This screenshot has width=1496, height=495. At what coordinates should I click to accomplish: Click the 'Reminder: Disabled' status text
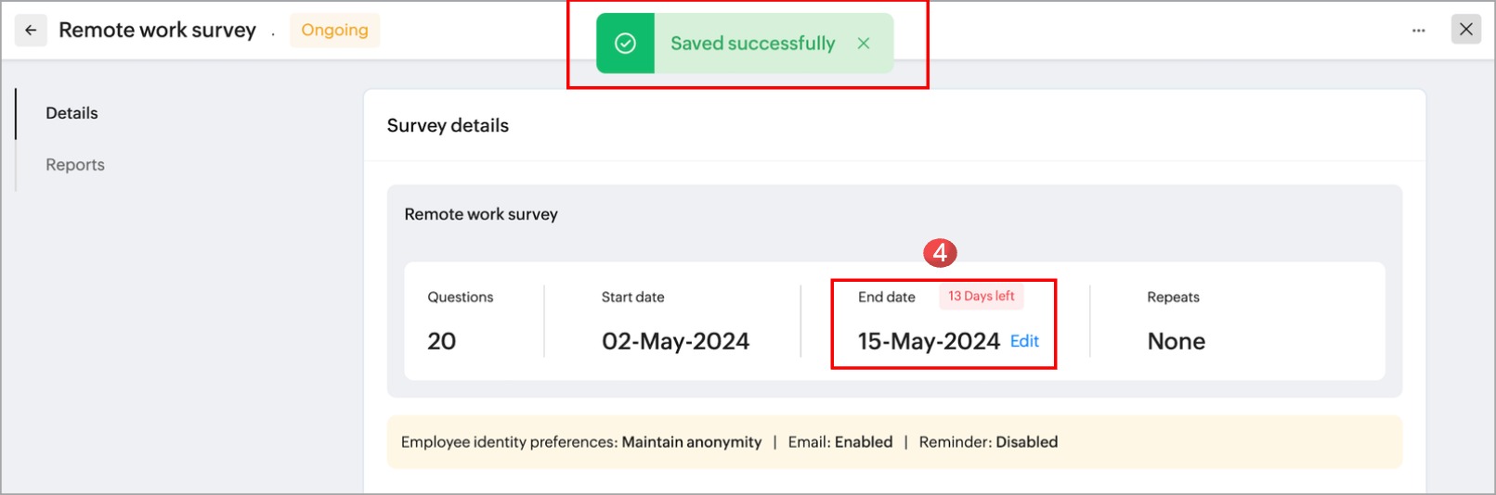988,442
